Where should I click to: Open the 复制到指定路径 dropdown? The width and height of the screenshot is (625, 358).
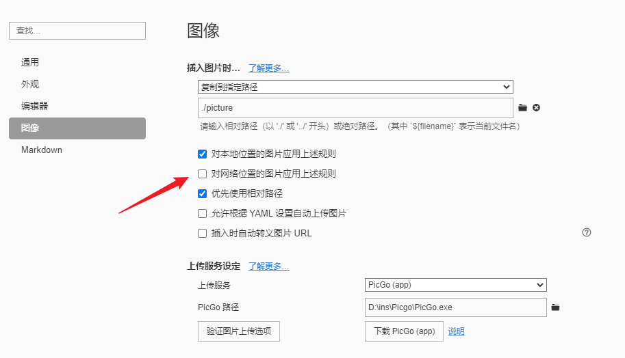[355, 87]
